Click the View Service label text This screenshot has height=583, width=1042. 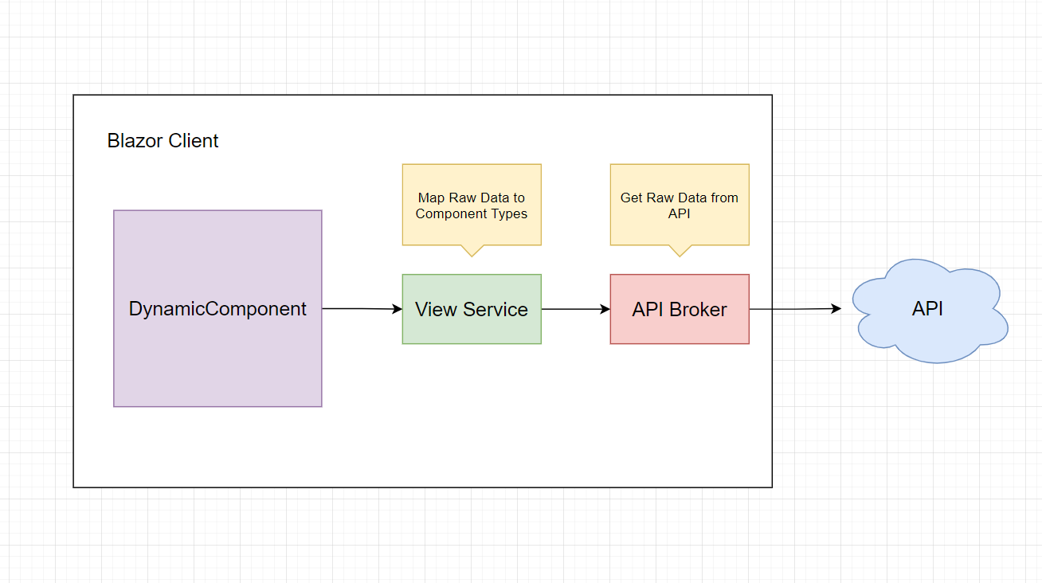tap(472, 309)
